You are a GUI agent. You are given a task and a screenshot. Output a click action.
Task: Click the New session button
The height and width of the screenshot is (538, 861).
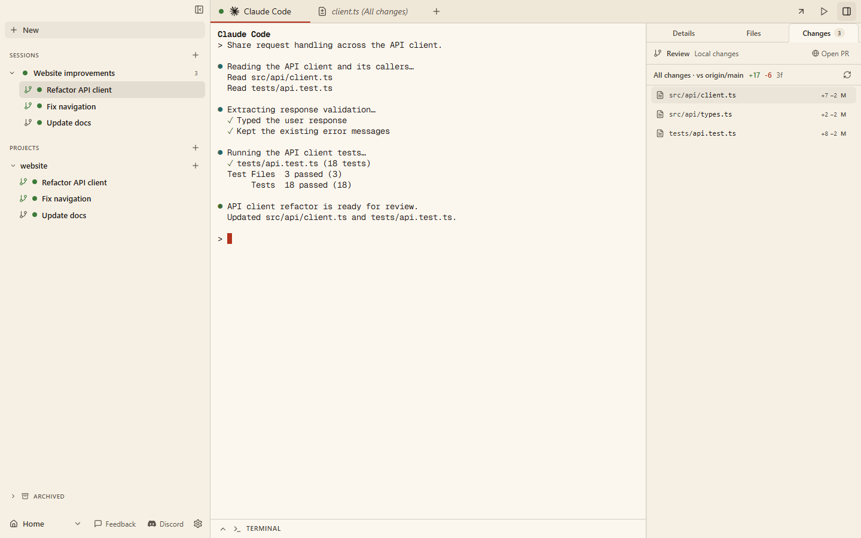pos(105,30)
